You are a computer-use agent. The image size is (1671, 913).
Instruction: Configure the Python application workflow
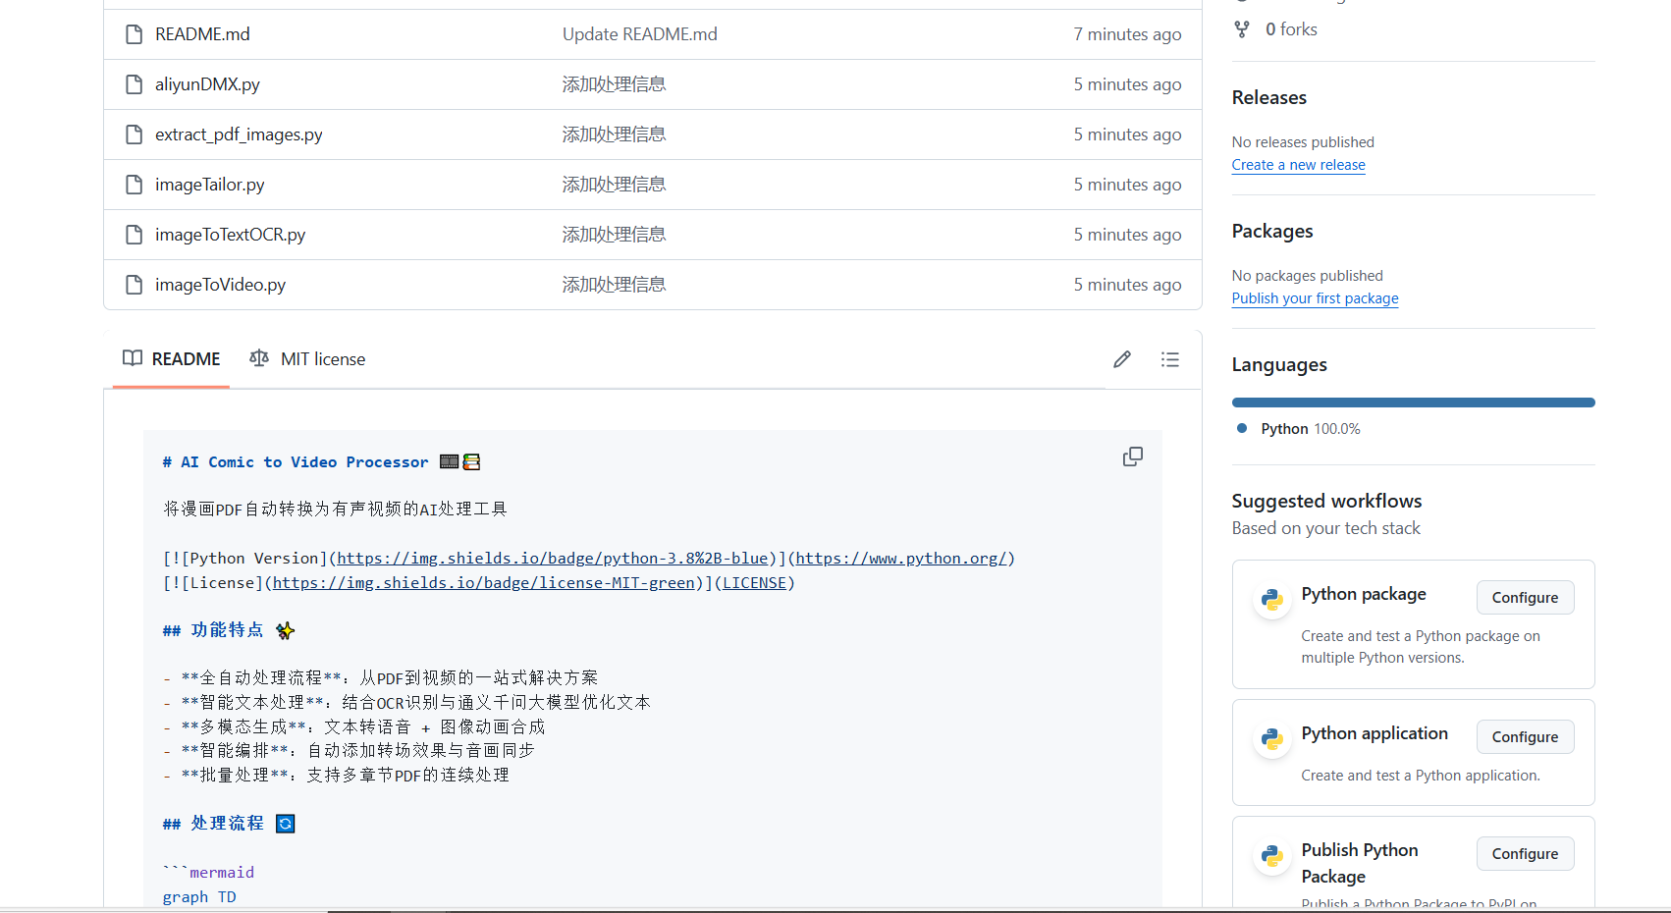1525,737
